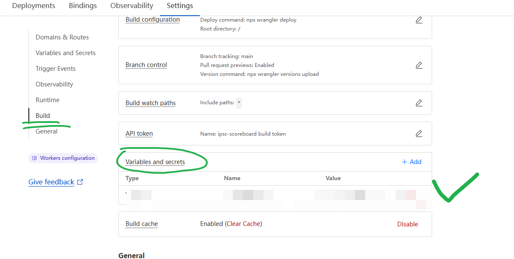Open the Deployments tab
This screenshot has height=259, width=514.
[34, 6]
